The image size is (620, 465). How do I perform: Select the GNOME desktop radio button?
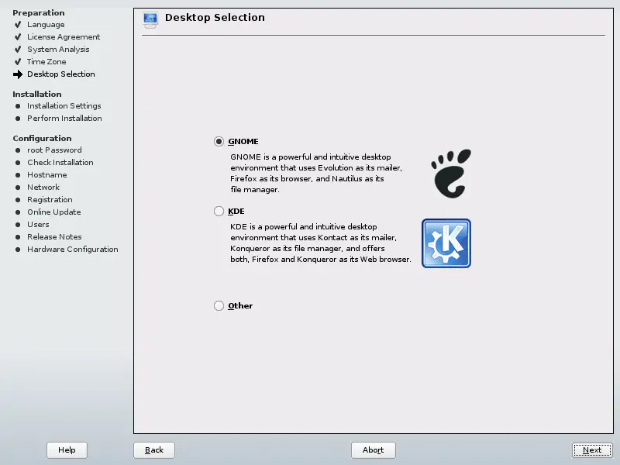219,142
